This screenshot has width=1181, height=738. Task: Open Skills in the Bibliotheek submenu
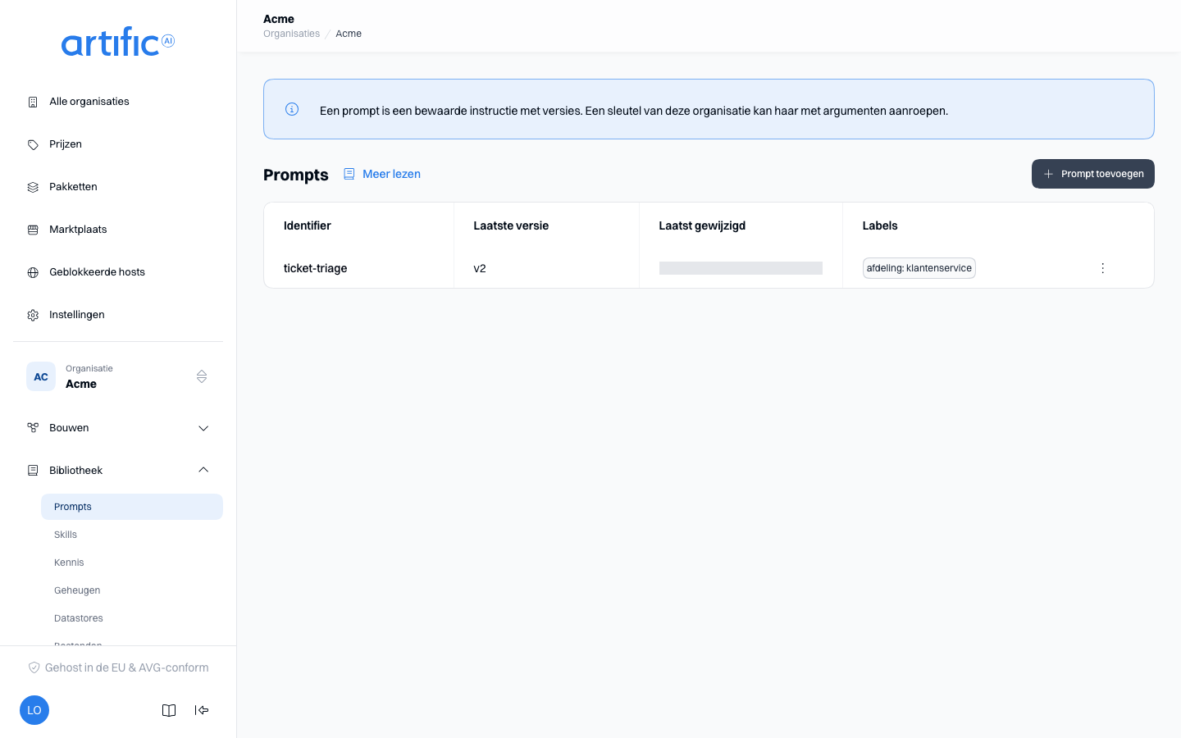[x=132, y=535]
